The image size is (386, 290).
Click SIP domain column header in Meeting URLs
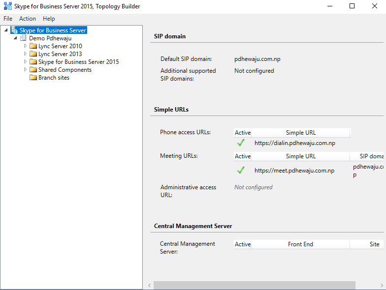(367, 156)
